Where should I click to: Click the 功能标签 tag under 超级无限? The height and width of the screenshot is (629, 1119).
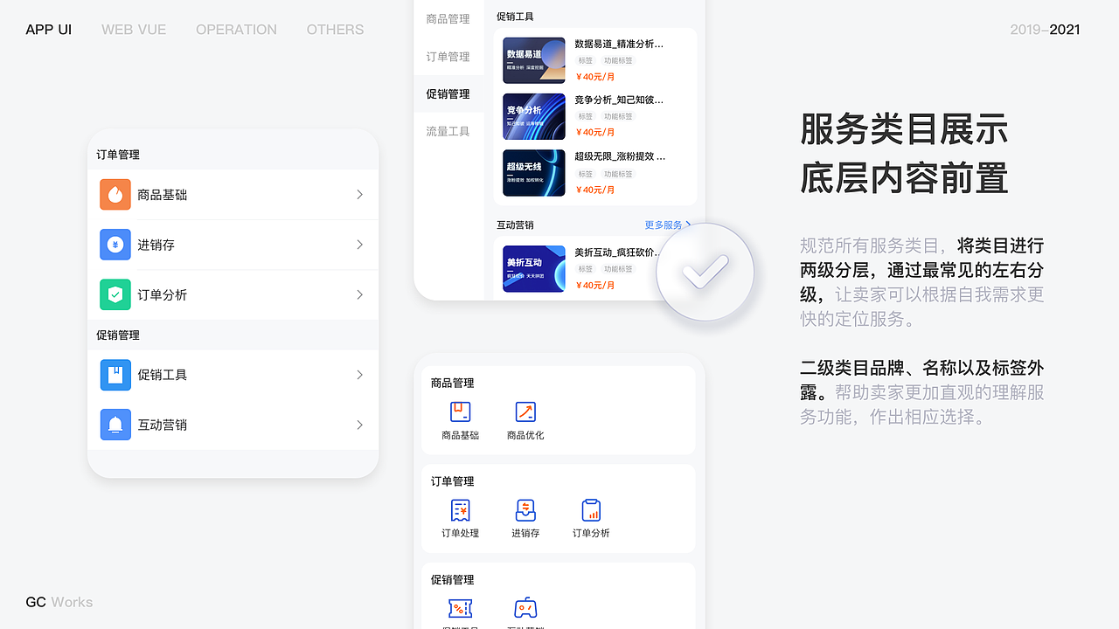coord(618,174)
